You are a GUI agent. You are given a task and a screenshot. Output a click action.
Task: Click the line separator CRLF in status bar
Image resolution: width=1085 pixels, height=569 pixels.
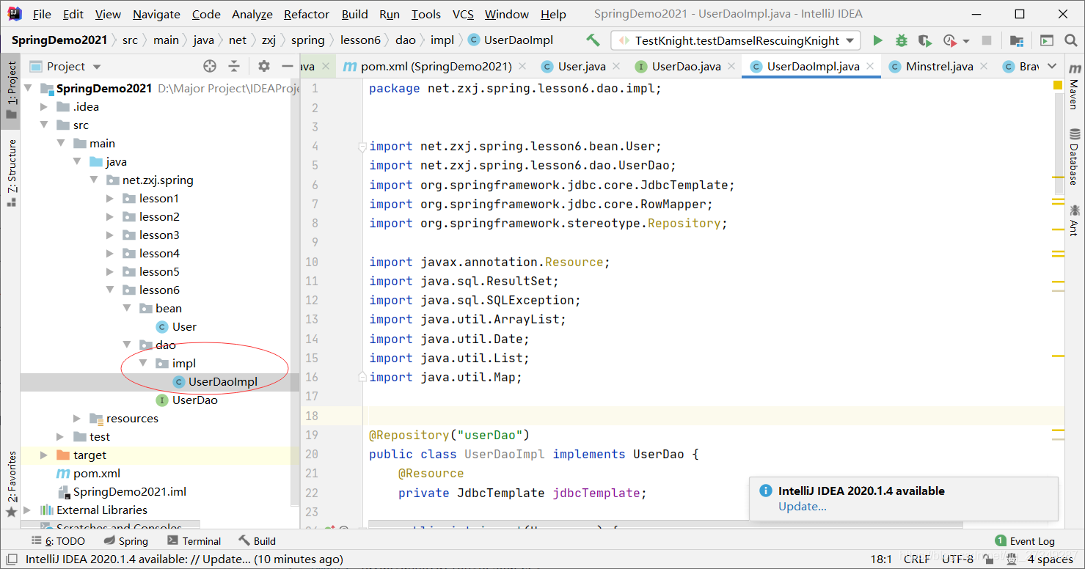(x=917, y=559)
